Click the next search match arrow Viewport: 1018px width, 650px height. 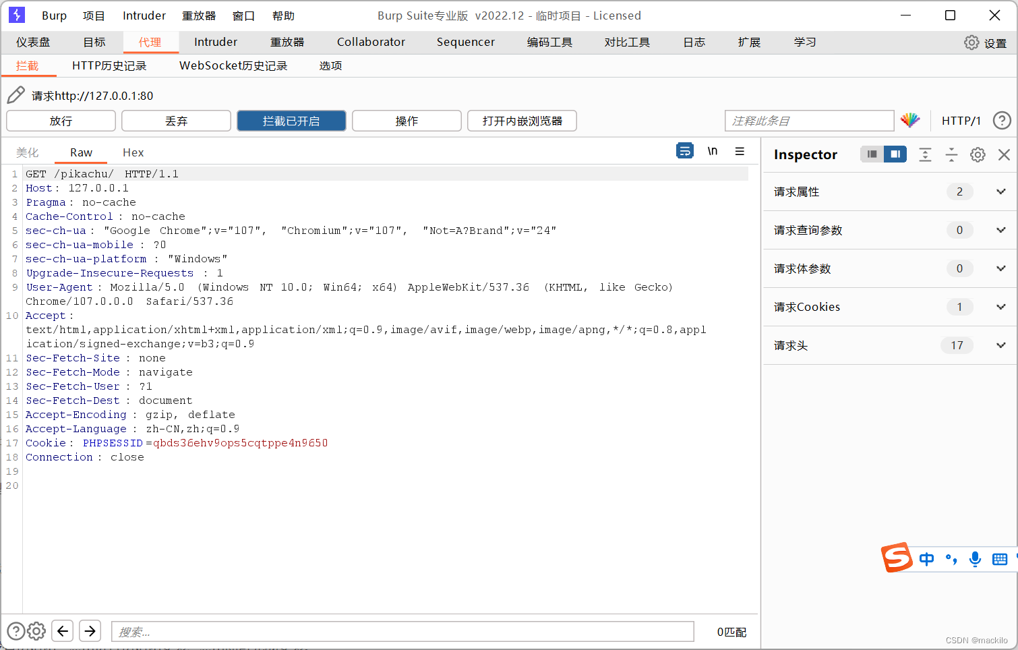90,630
